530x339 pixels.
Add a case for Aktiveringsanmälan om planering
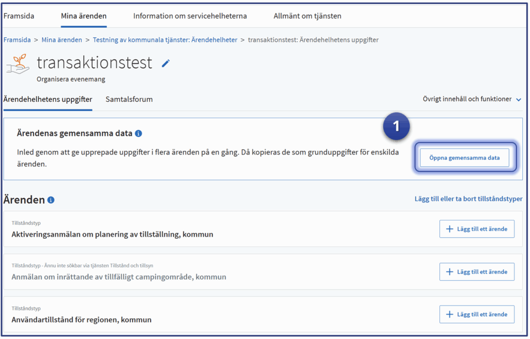pyautogui.click(x=477, y=229)
